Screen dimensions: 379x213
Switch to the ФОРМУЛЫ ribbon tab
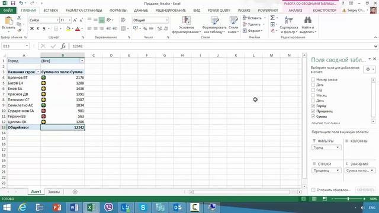(118, 11)
